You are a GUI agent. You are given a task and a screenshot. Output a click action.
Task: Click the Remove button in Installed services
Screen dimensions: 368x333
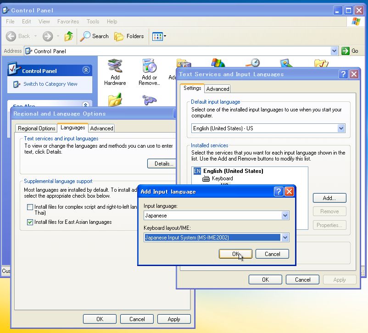coord(329,211)
